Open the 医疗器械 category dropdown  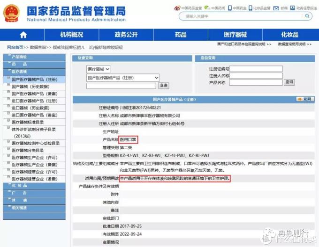tap(99, 69)
